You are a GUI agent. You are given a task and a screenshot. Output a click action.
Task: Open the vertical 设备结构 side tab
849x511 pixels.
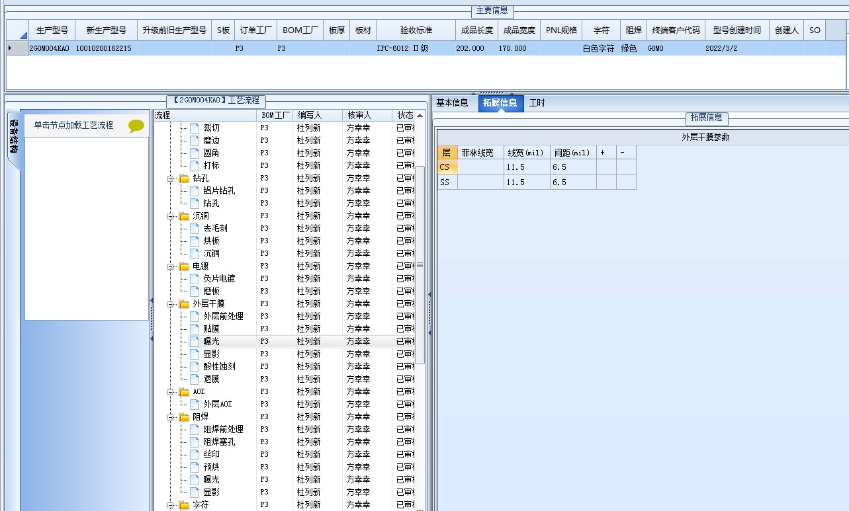coord(13,137)
